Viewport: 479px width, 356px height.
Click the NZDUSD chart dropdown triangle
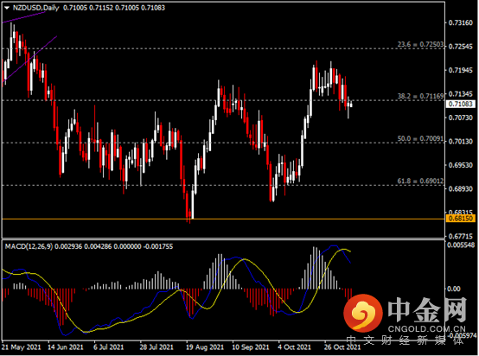[x=7, y=8]
